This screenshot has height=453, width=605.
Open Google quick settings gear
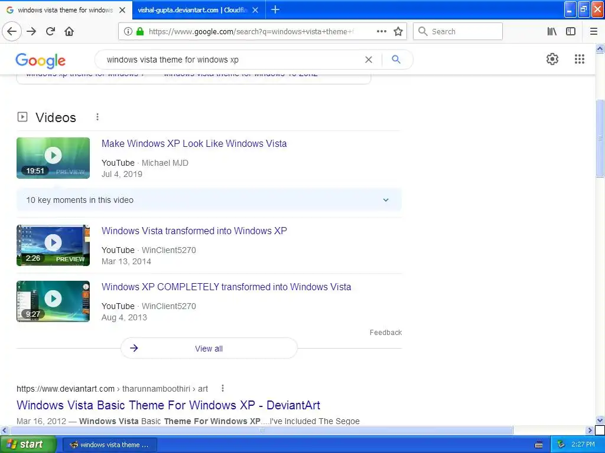pyautogui.click(x=552, y=59)
